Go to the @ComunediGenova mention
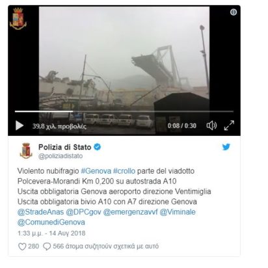Screen dimensions: 268x268 point(51,222)
